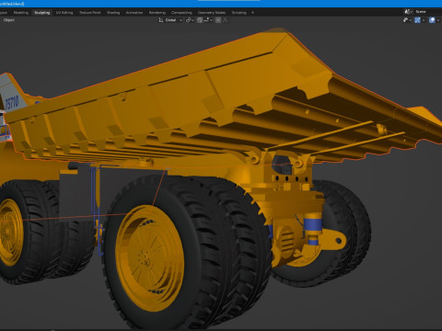Open the Scripting workspace tab
This screenshot has height=331, width=442.
[239, 13]
